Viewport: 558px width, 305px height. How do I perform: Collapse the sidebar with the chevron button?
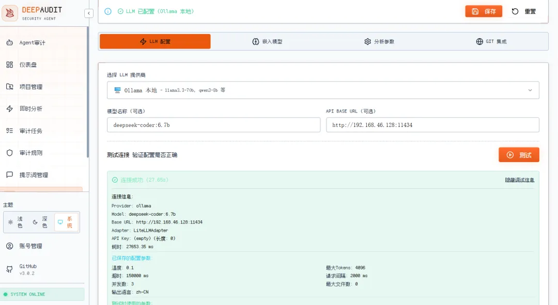click(x=89, y=13)
